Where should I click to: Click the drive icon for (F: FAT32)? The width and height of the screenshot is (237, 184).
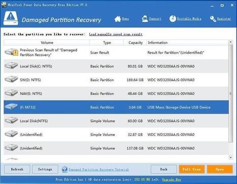pos(11,107)
